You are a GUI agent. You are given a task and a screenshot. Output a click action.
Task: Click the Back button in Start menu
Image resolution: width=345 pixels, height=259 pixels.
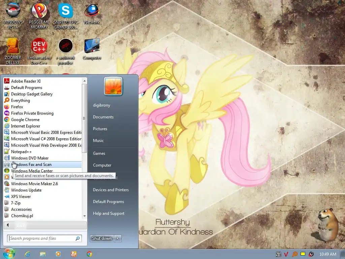(45, 225)
